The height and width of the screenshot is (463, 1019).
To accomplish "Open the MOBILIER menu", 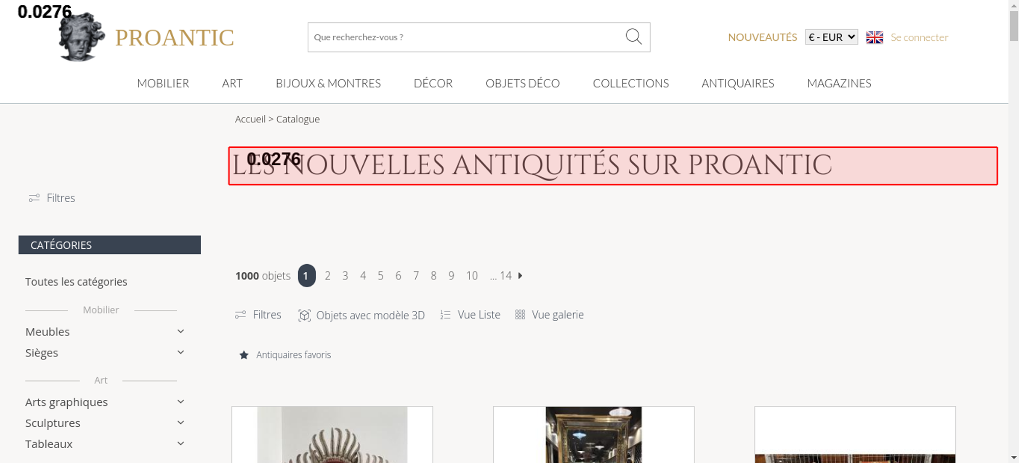I will [163, 83].
